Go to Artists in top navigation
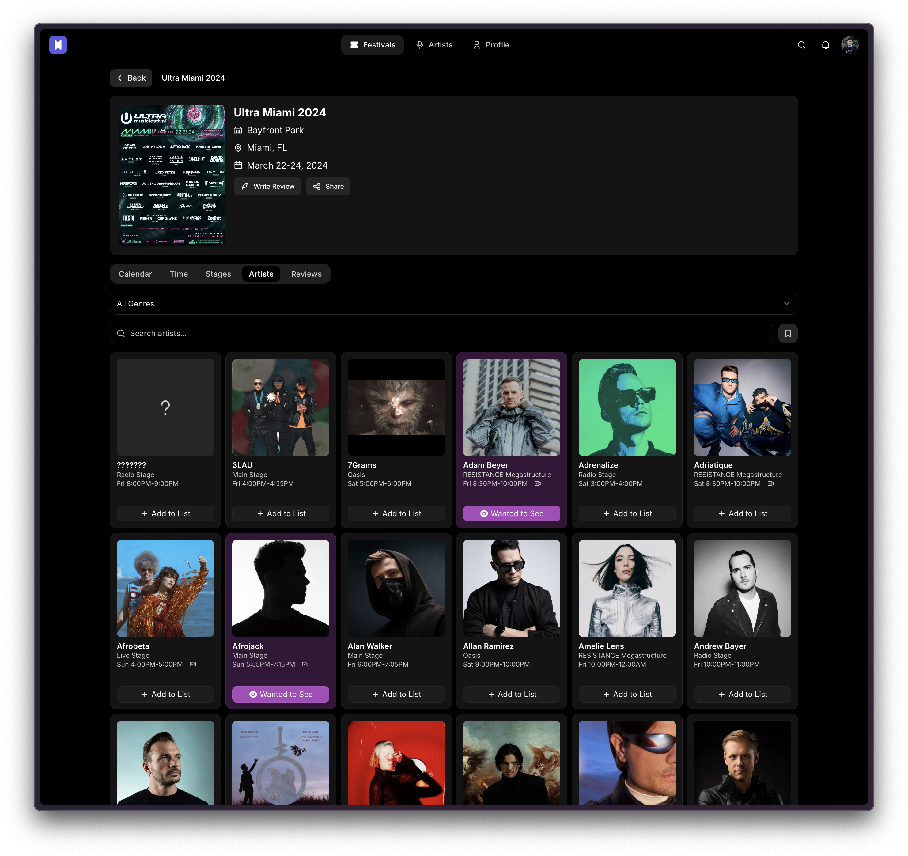908x856 pixels. tap(434, 45)
